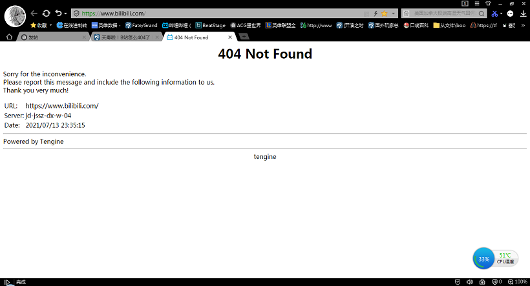Go back with the back arrow

(x=34, y=14)
